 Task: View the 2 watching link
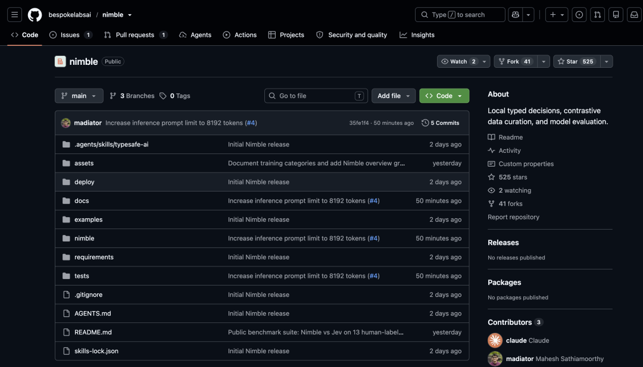pyautogui.click(x=509, y=190)
